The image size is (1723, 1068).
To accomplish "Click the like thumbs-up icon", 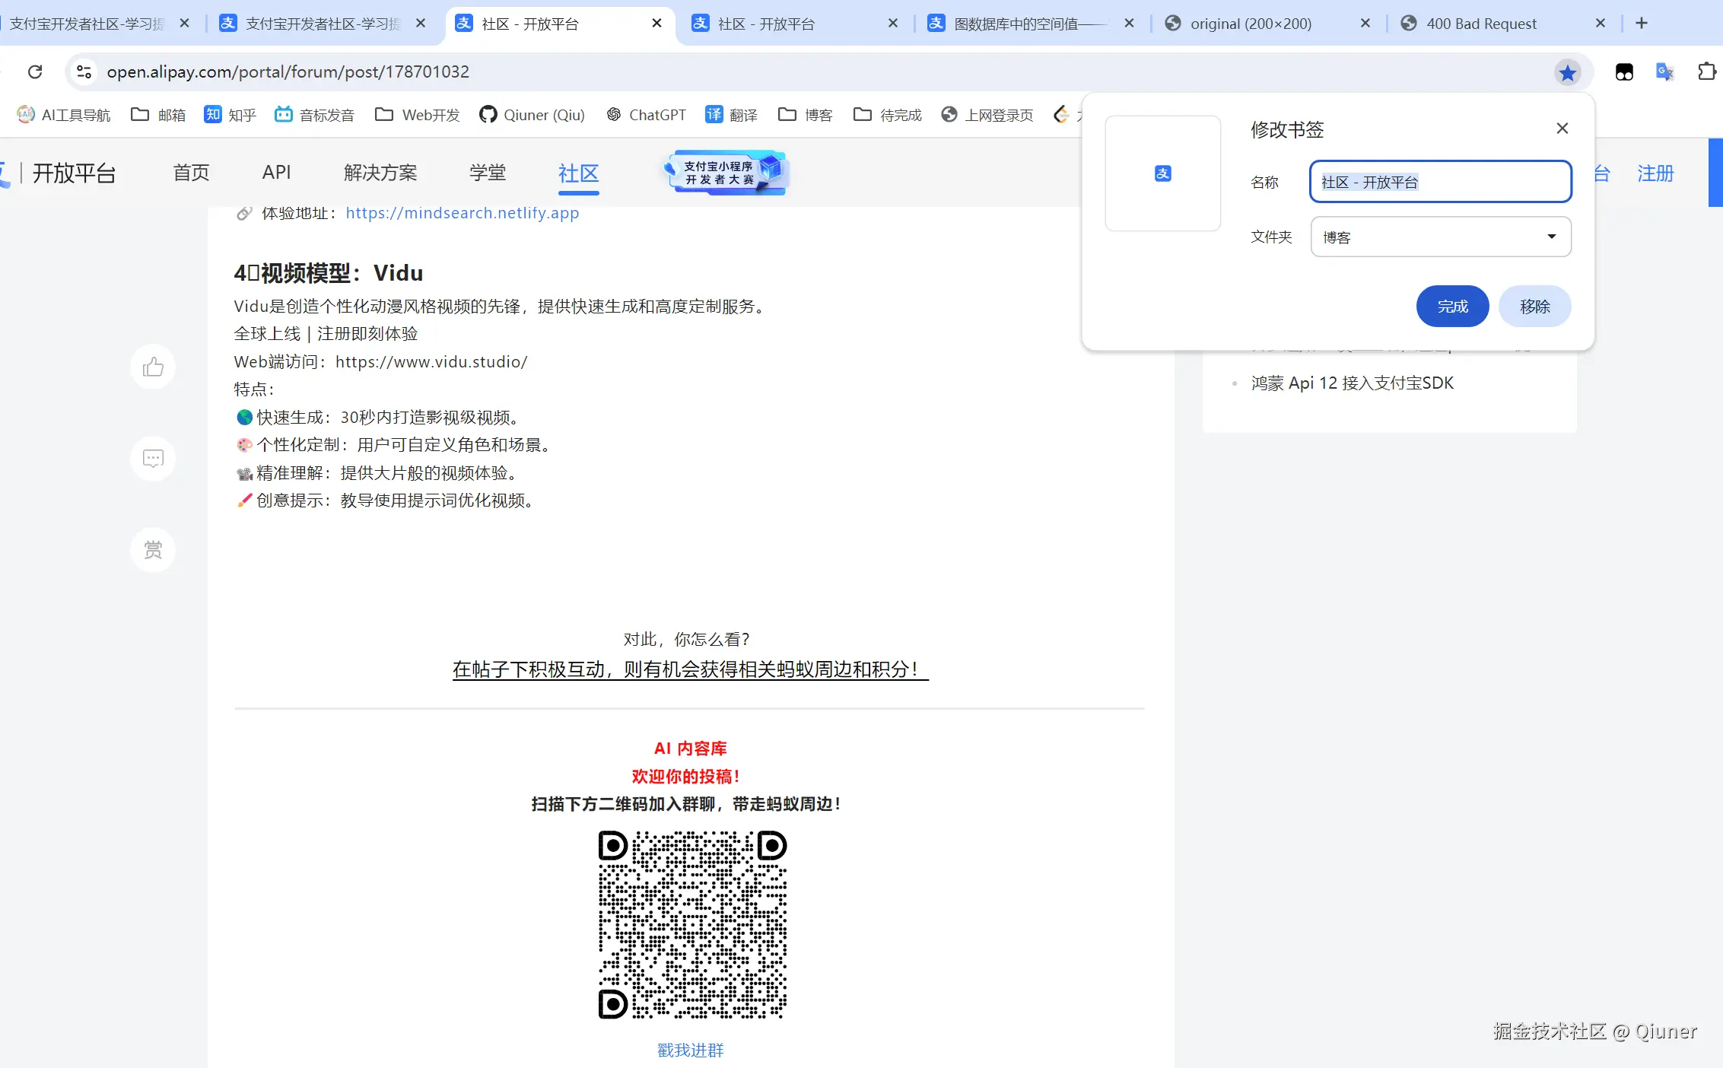I will point(153,367).
